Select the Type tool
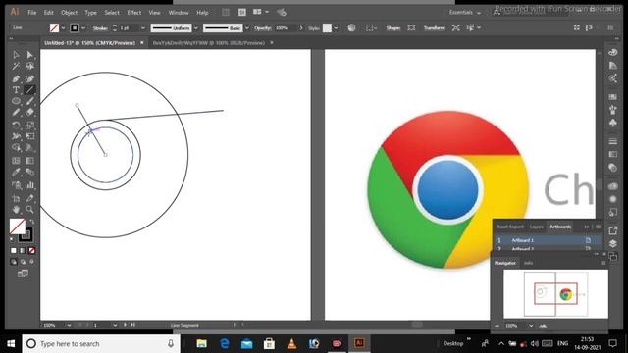The height and width of the screenshot is (353, 628). [16, 90]
